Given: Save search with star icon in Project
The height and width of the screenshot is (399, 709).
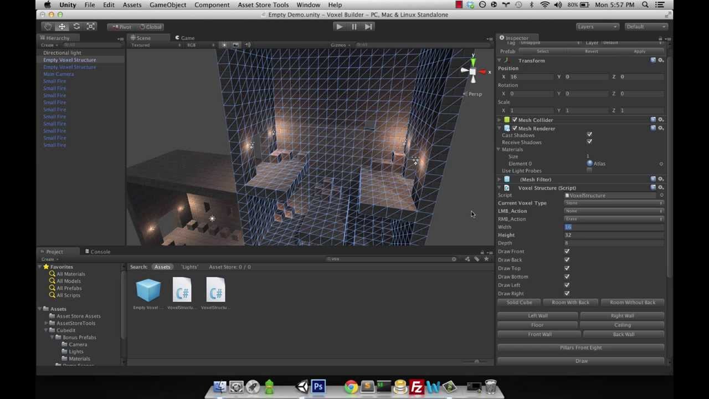Looking at the screenshot, I should (x=486, y=259).
